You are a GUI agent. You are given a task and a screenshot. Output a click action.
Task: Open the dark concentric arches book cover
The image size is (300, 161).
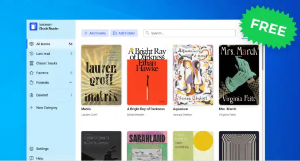239,146
